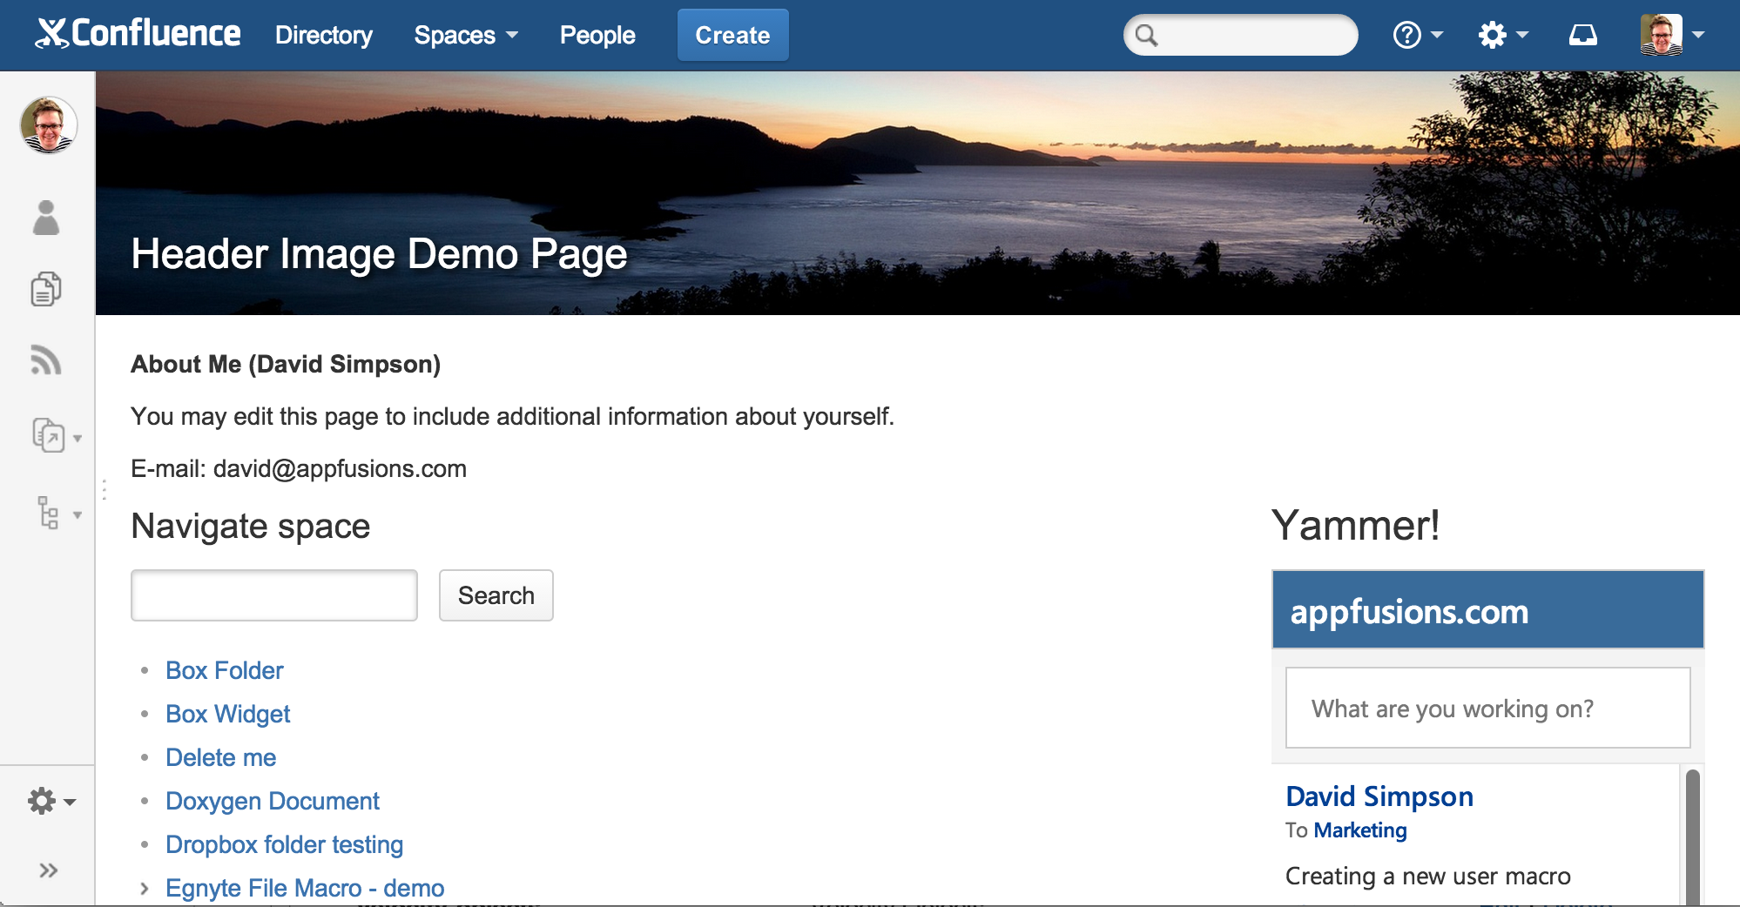Open David Simpson's Yammer profile link
Image resolution: width=1740 pixels, height=907 pixels.
[1379, 796]
